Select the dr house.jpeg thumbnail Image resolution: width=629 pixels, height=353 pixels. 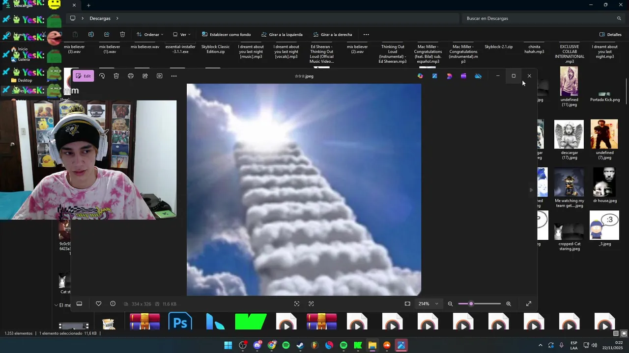(604, 182)
